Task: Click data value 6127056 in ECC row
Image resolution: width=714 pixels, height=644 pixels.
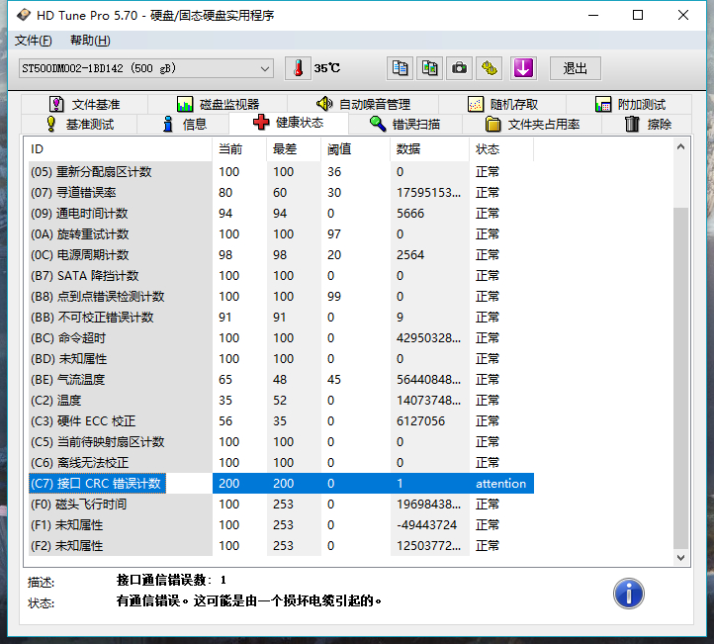Action: tap(420, 420)
